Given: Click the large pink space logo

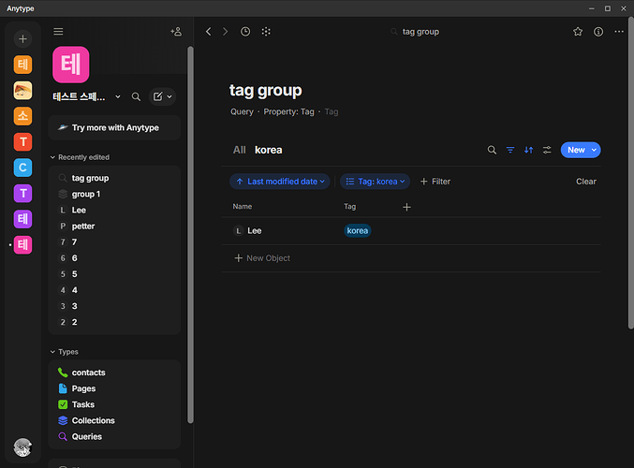Looking at the screenshot, I should (x=71, y=65).
